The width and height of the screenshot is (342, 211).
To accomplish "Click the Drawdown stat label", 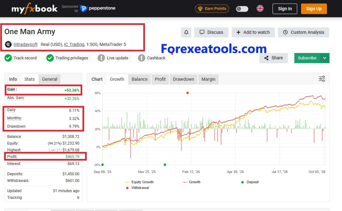I will pyautogui.click(x=17, y=126).
